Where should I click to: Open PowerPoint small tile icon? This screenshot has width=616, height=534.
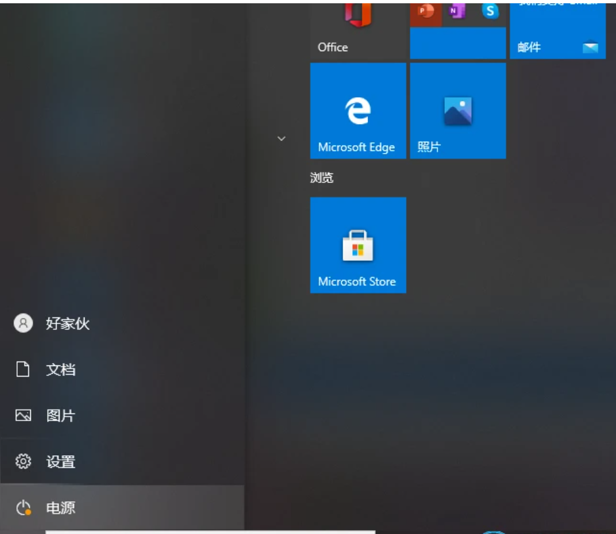click(x=426, y=12)
